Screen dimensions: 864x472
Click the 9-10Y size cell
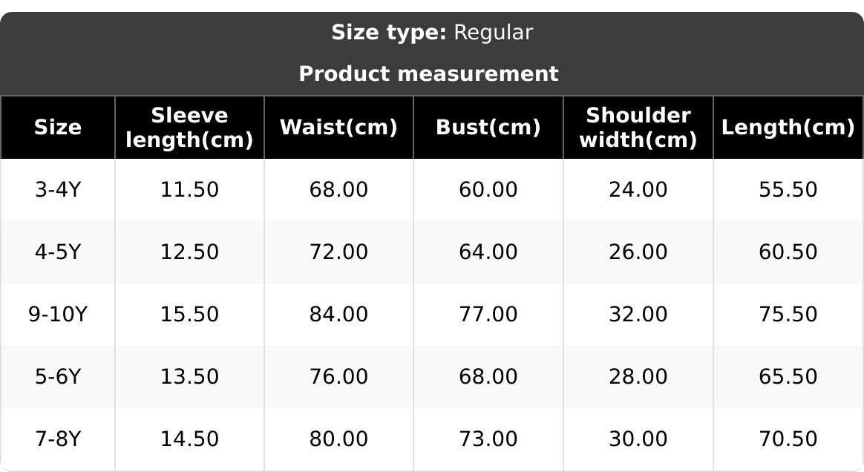(57, 315)
